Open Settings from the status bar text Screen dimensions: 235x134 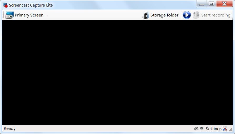(x=214, y=129)
